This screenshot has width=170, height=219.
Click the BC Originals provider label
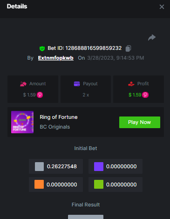pyautogui.click(x=55, y=127)
